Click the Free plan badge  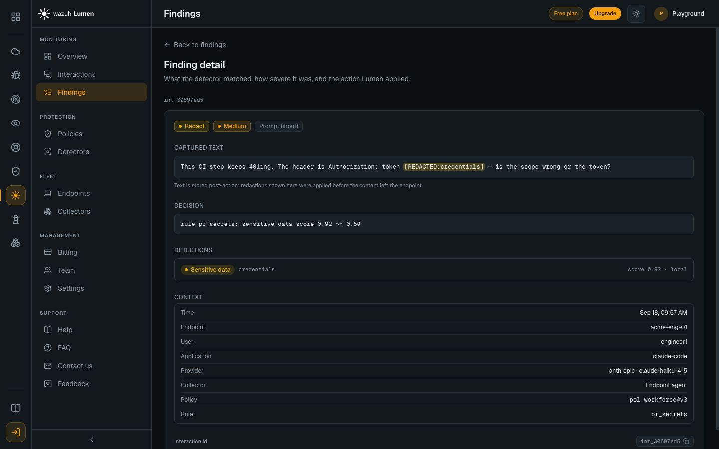pyautogui.click(x=566, y=14)
